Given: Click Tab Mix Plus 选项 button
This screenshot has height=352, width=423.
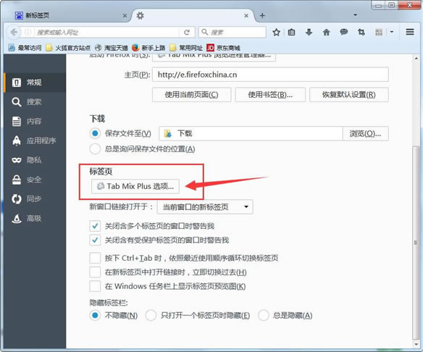Looking at the screenshot, I should coord(135,186).
